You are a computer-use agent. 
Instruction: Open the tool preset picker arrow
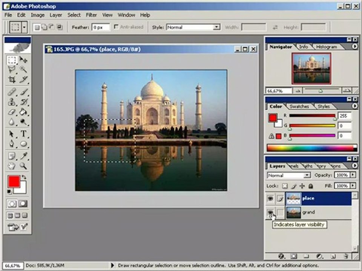[x=24, y=27]
